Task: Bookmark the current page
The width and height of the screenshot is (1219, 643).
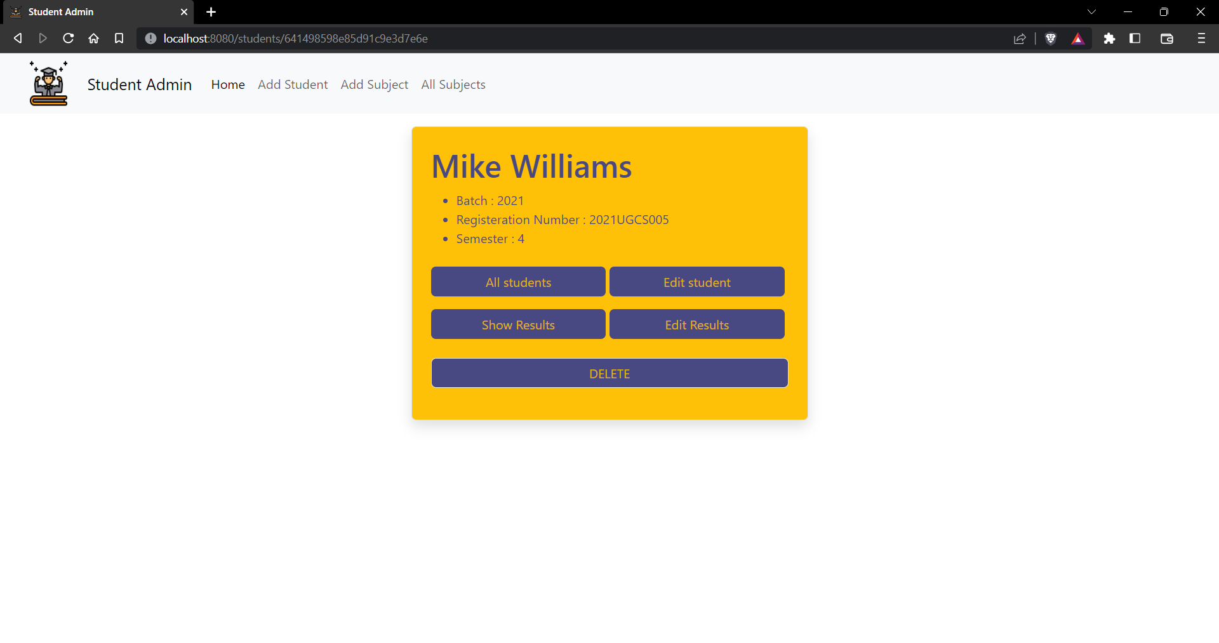Action: pos(119,38)
